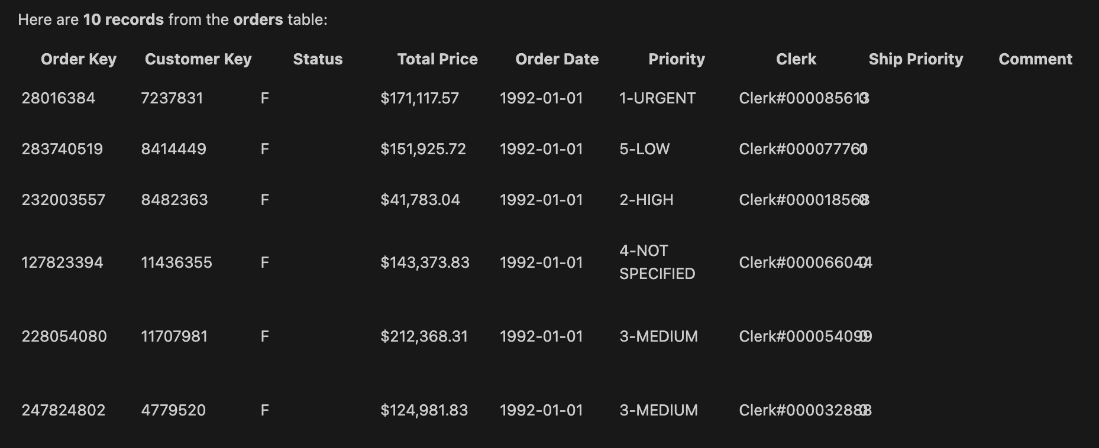Click customer key 8482363
Image resolution: width=1099 pixels, height=448 pixels.
[174, 200]
